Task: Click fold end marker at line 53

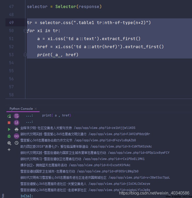Action: point(25,55)
